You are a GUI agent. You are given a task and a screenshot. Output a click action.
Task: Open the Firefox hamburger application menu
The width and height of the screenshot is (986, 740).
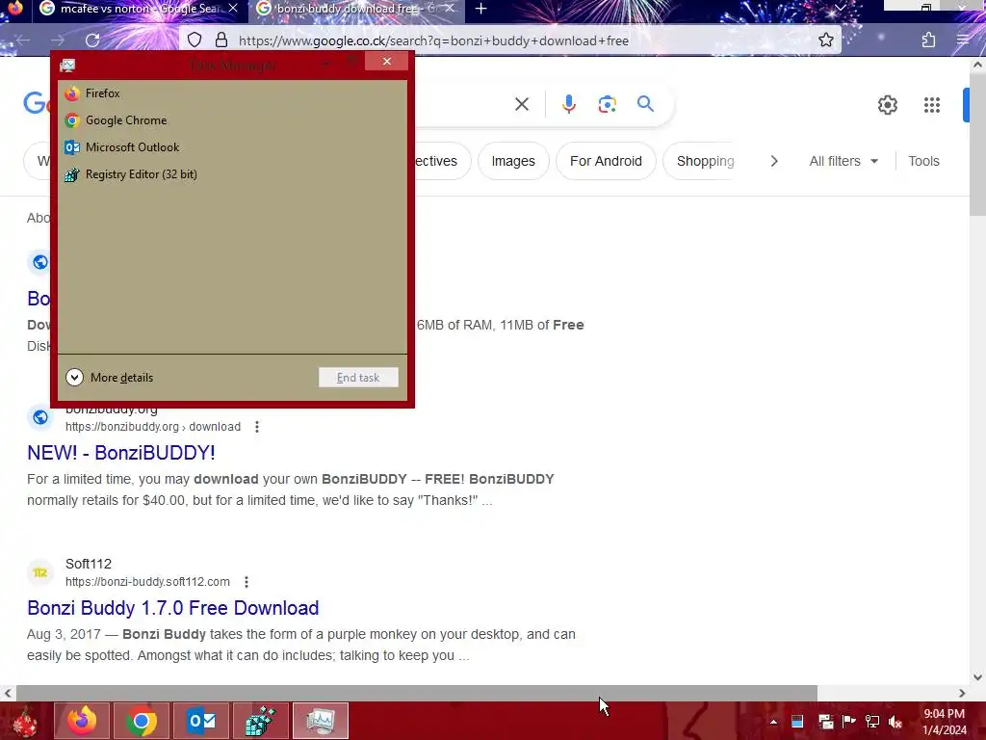click(963, 40)
